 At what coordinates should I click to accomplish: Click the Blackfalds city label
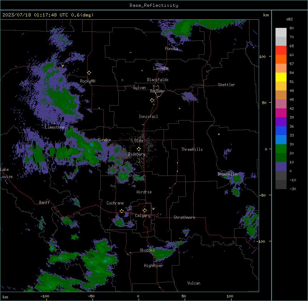[158, 80]
